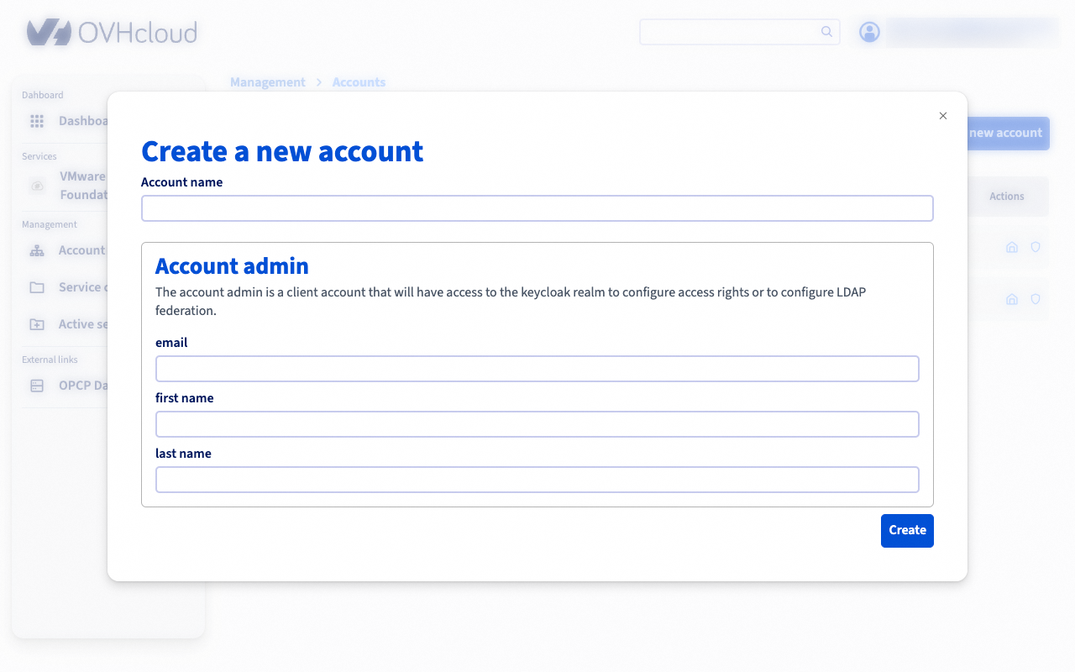
Task: Focus the email input field
Action: (537, 368)
